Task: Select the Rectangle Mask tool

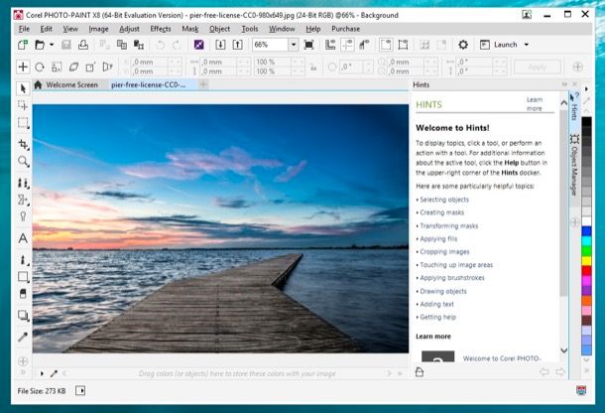Action: click(x=23, y=123)
